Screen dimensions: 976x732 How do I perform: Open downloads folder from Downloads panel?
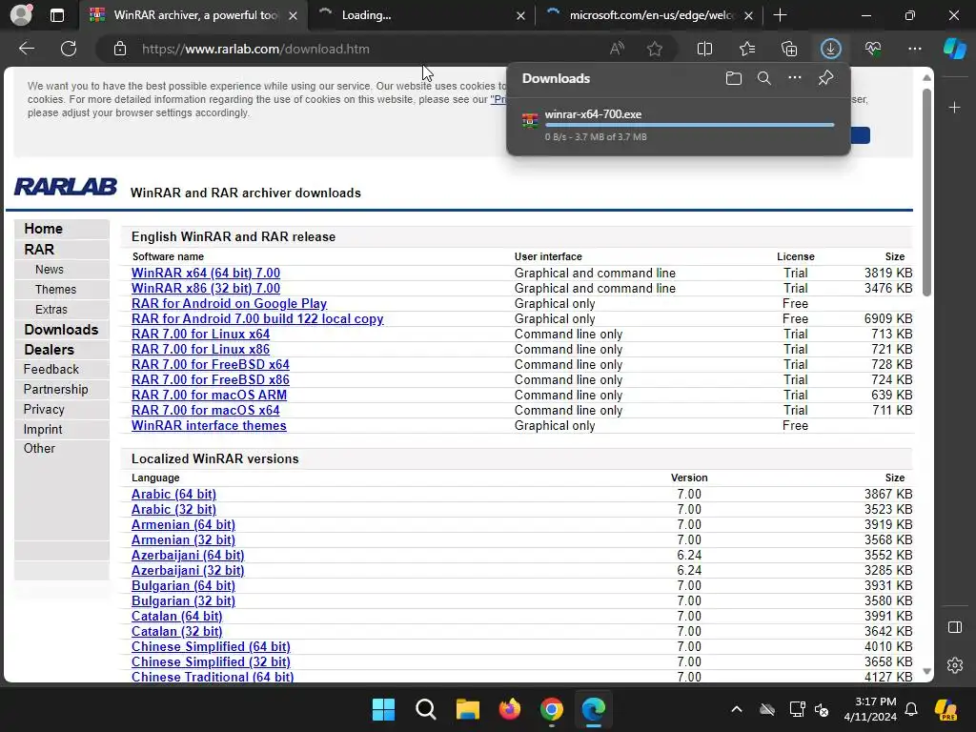734,78
